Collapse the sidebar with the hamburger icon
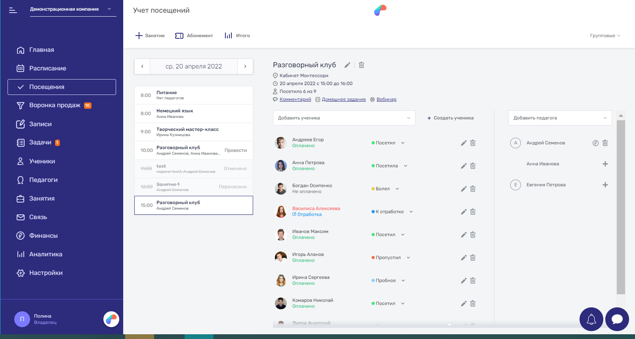Viewport: 635px width, 339px height. [13, 10]
